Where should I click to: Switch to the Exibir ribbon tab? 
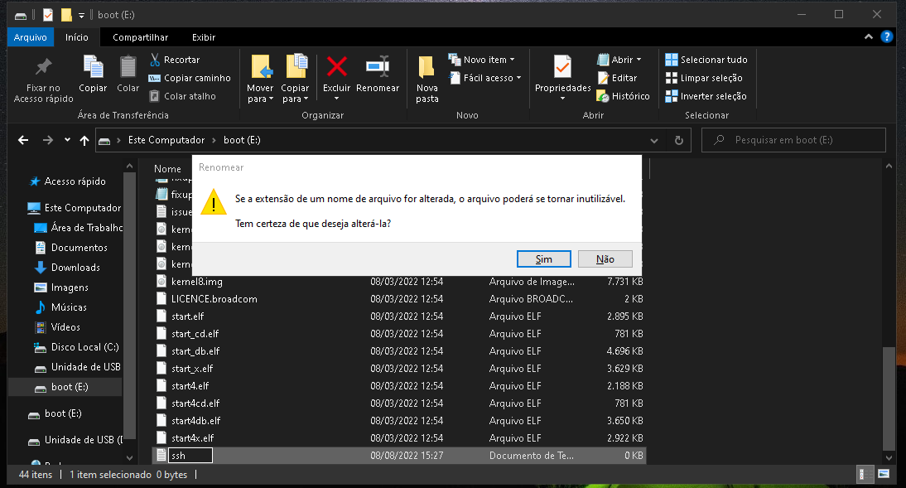[x=204, y=37]
